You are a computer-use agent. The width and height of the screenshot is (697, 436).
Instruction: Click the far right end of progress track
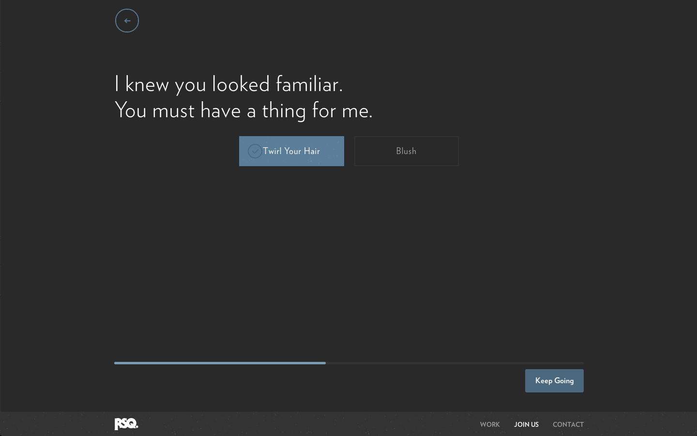(x=582, y=363)
